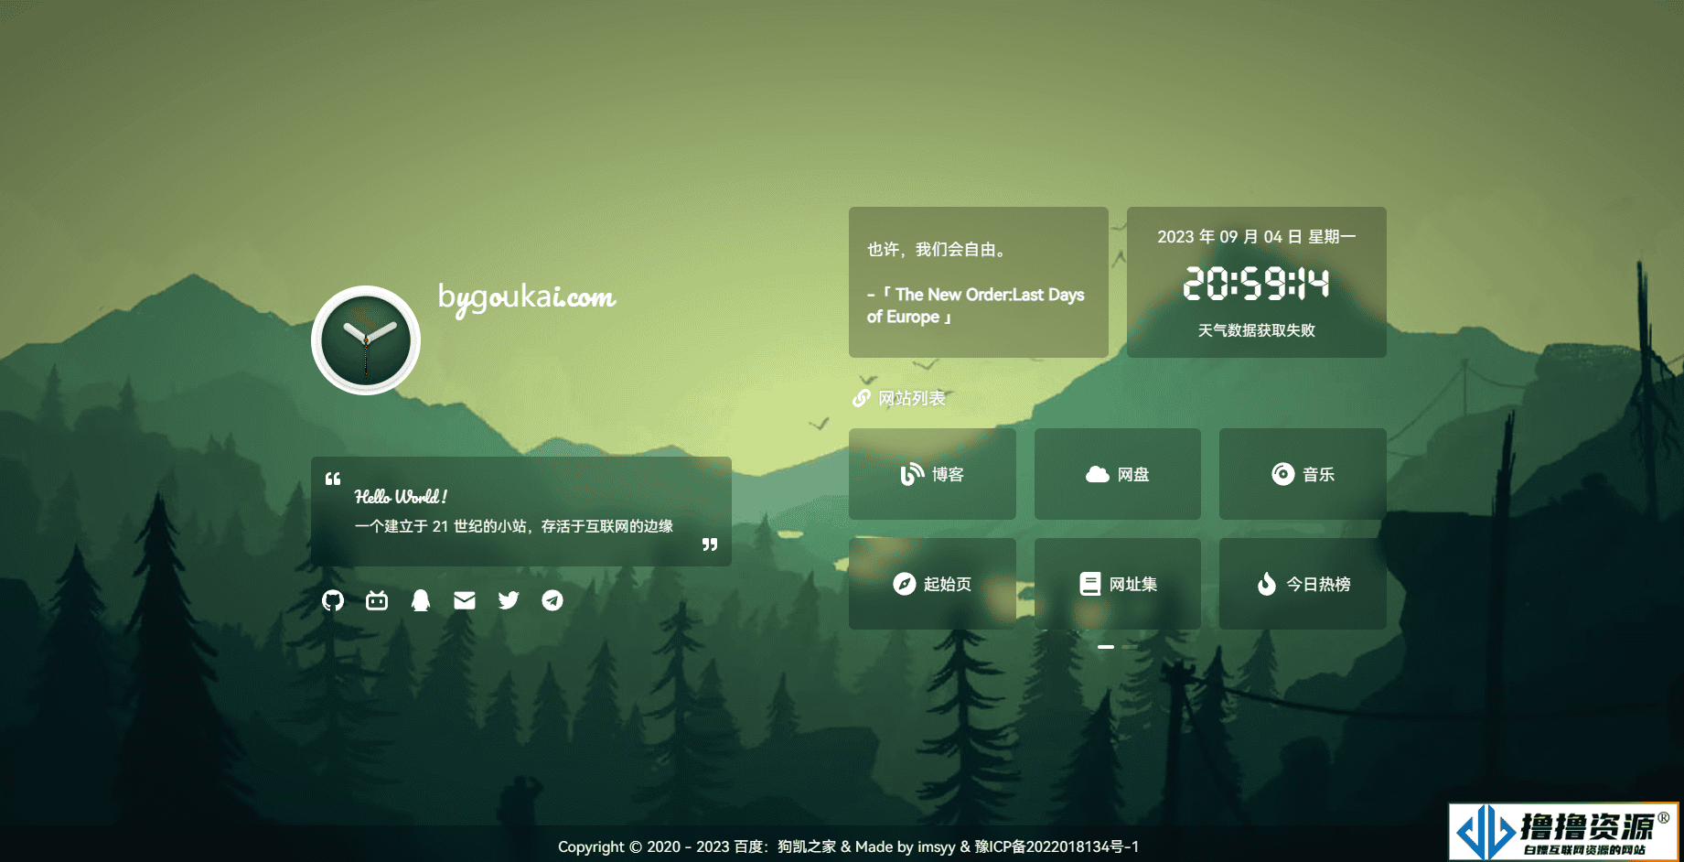Screen dimensions: 1684x862
Task: Click the 20:59:14 digital clock
Action: click(x=1257, y=284)
